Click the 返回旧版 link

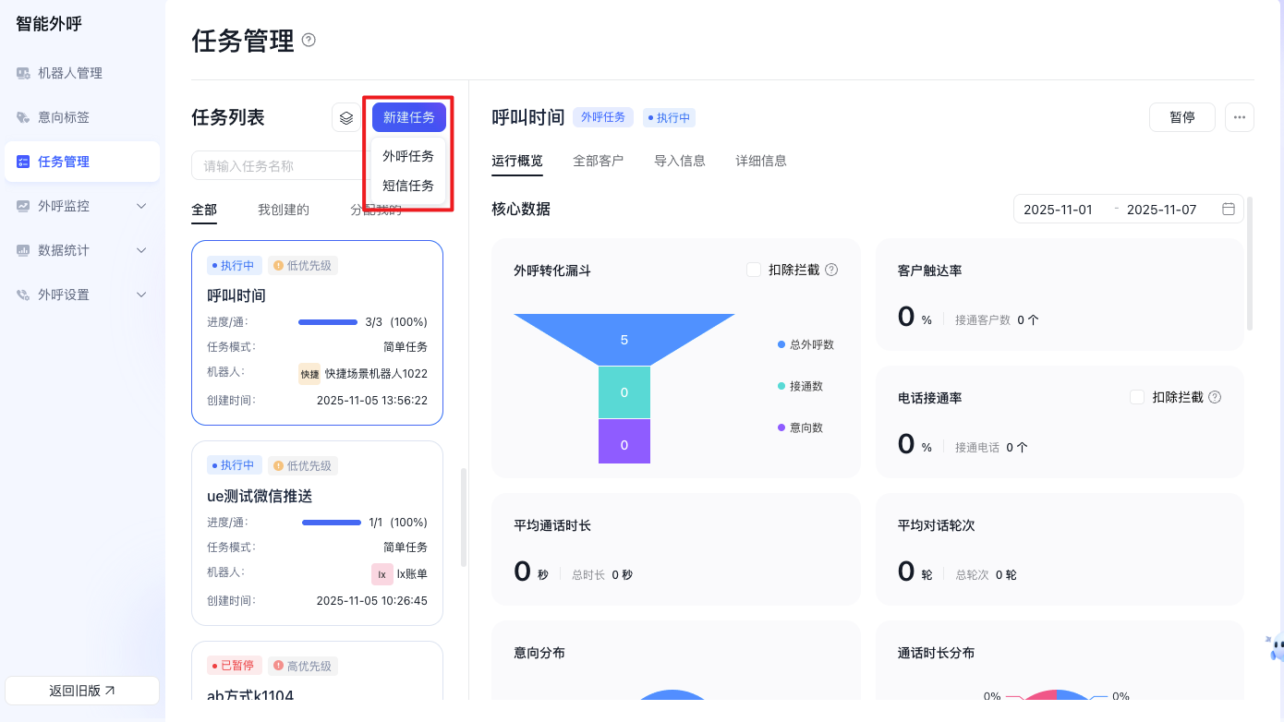point(82,691)
